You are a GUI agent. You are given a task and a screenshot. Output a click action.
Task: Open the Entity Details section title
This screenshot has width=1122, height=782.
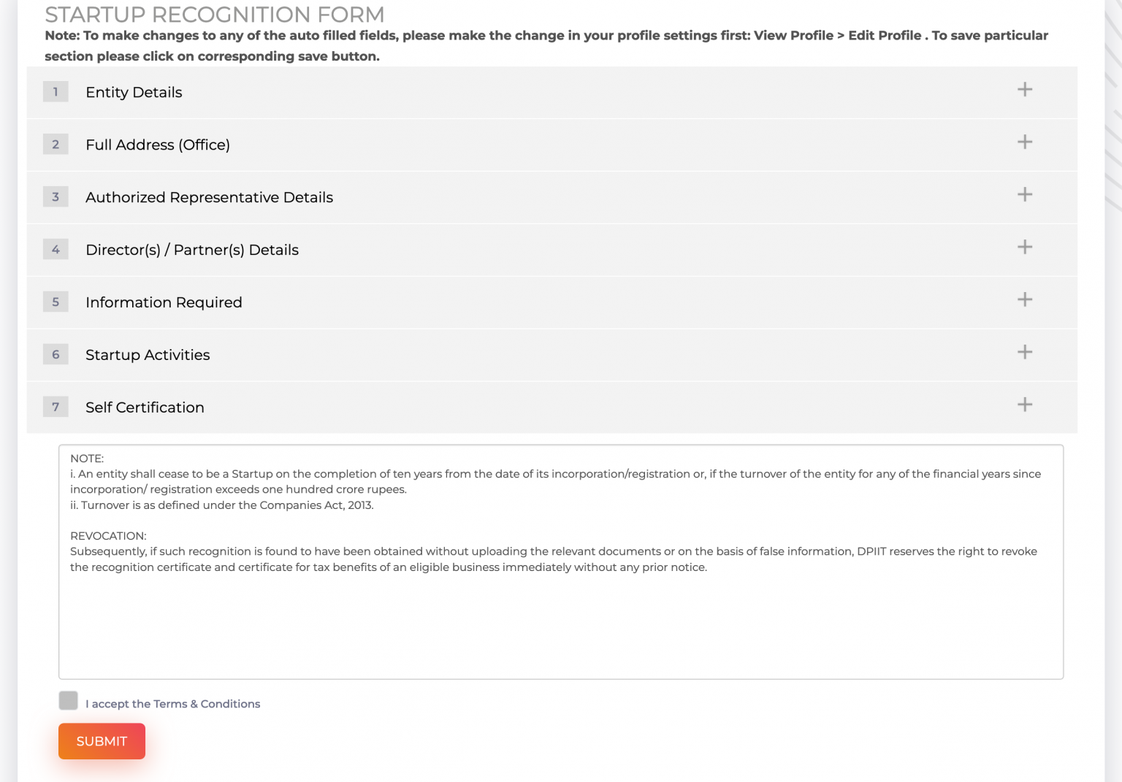[134, 93]
